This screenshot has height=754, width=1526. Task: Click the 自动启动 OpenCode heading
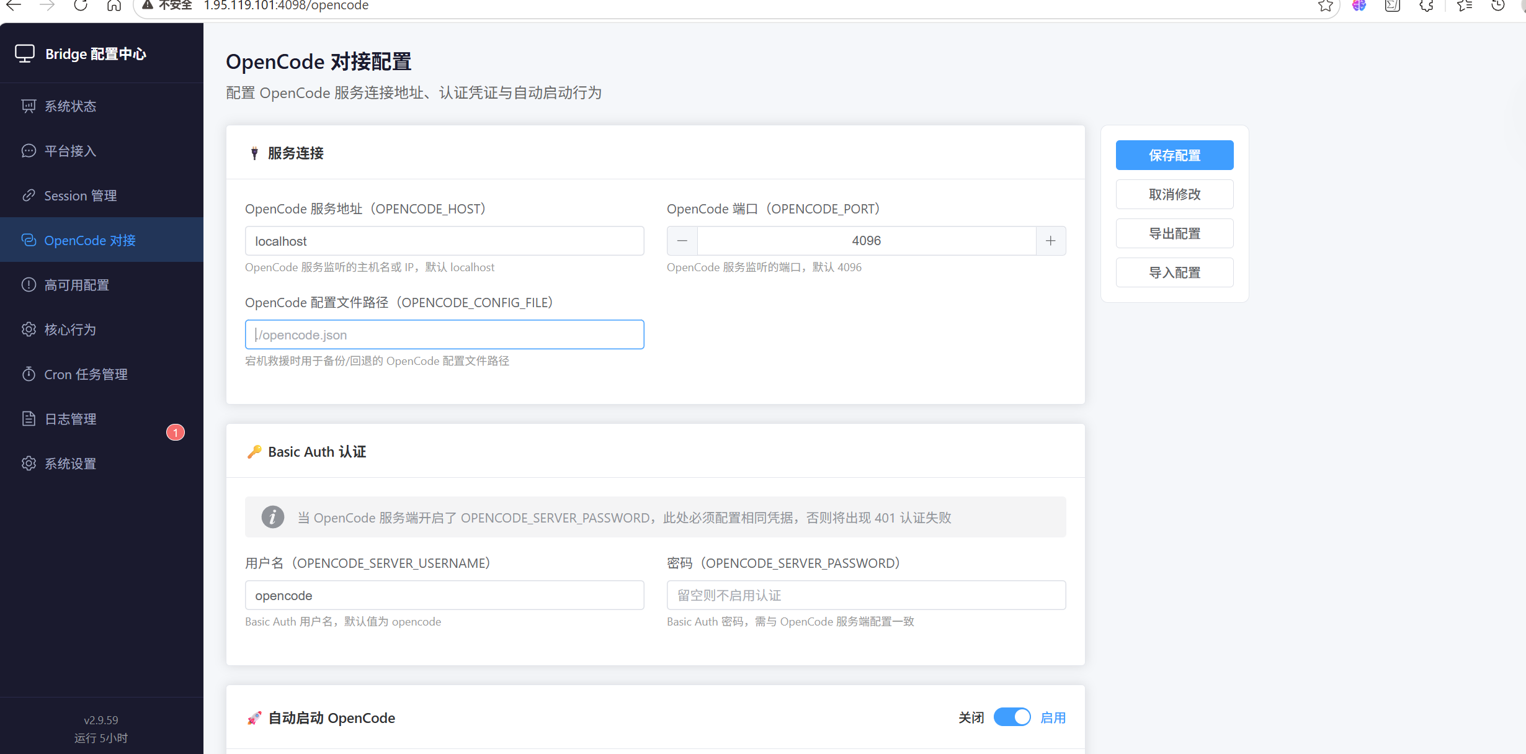click(x=331, y=718)
